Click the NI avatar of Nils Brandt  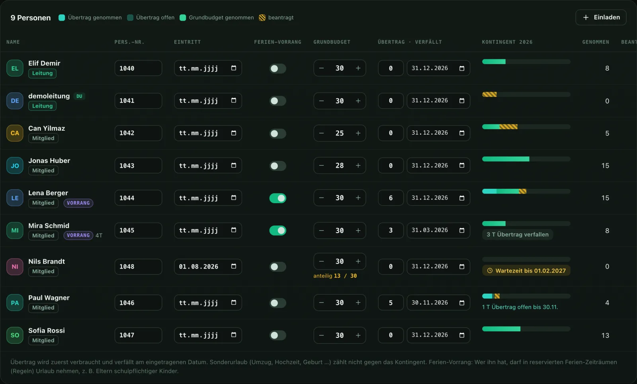click(x=15, y=266)
